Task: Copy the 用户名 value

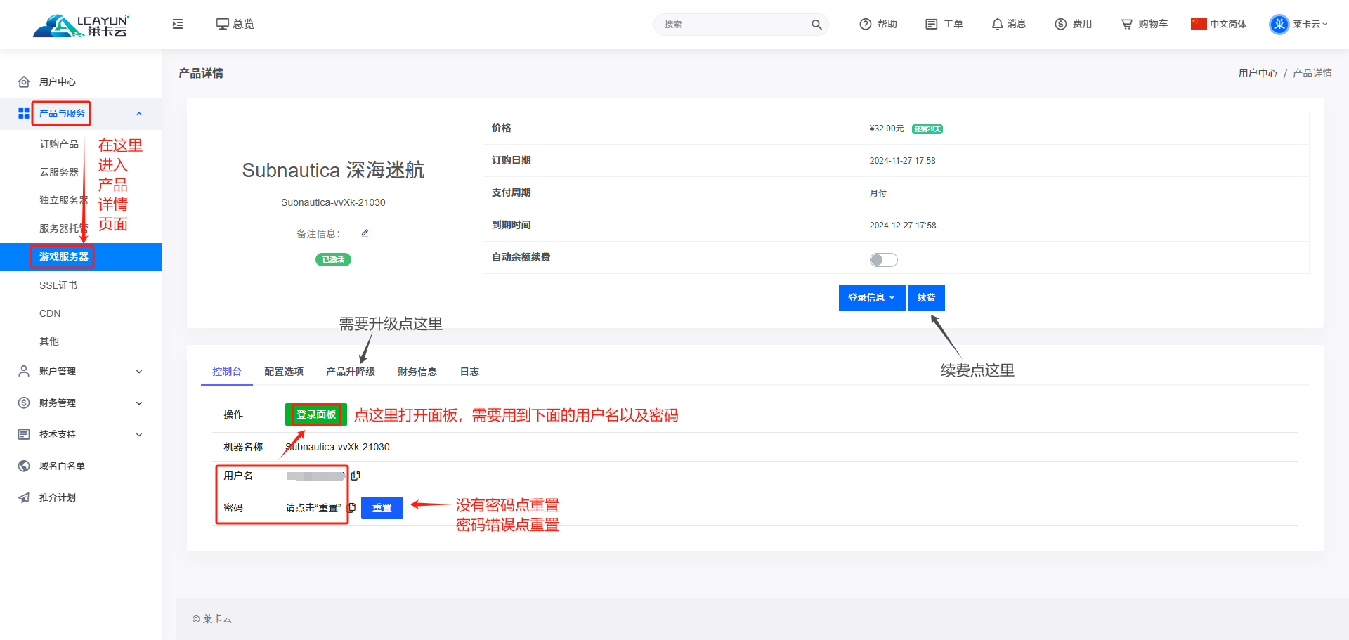Action: (356, 476)
